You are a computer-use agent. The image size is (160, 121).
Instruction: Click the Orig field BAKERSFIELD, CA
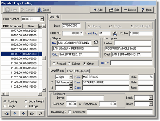pos(79,54)
